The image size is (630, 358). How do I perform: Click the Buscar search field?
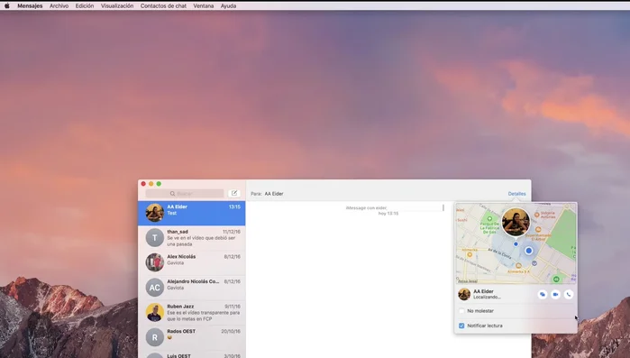coord(185,193)
